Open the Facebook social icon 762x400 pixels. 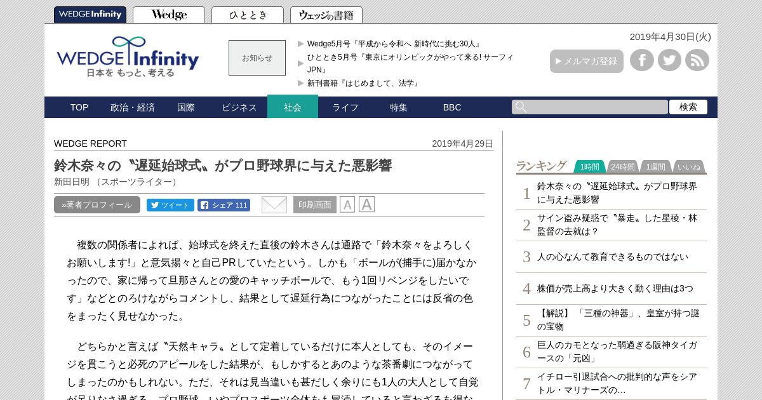(x=642, y=60)
